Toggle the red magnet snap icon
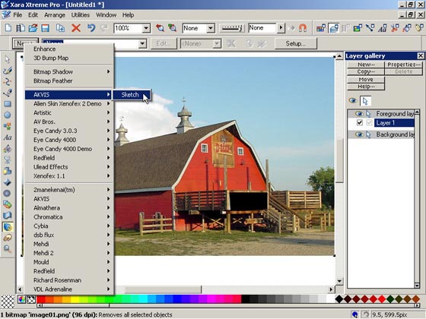 pyautogui.click(x=303, y=28)
